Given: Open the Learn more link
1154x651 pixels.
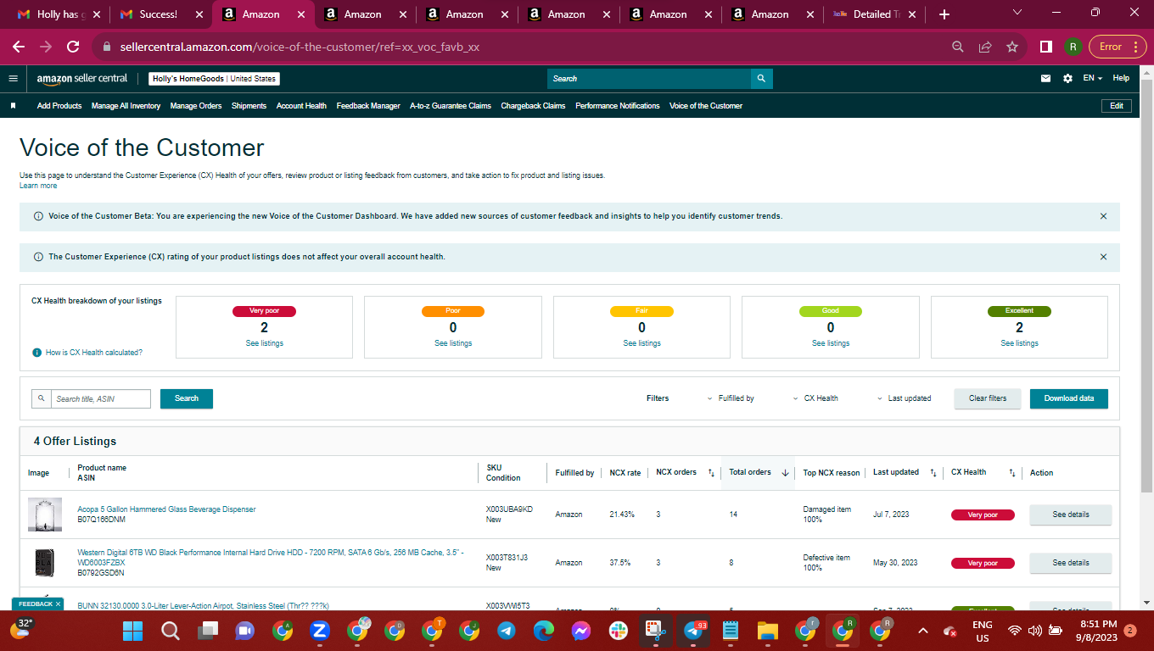Looking at the screenshot, I should [38, 186].
